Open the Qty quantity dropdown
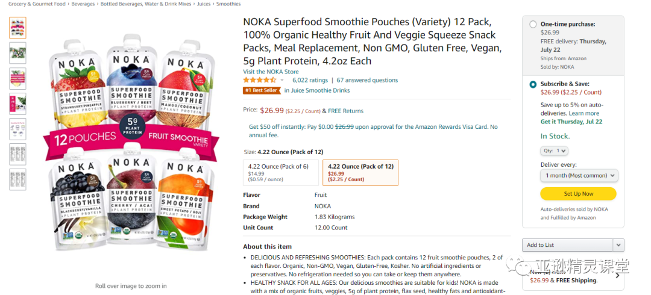 point(555,151)
